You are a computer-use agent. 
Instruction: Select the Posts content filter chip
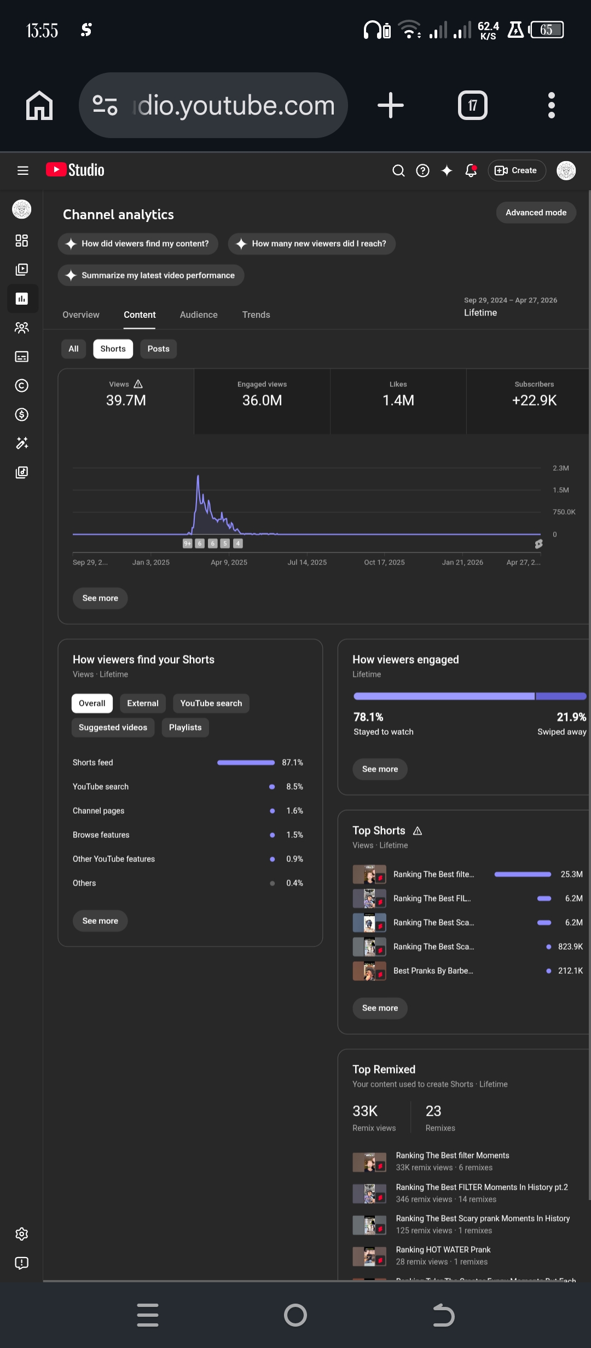coord(158,349)
